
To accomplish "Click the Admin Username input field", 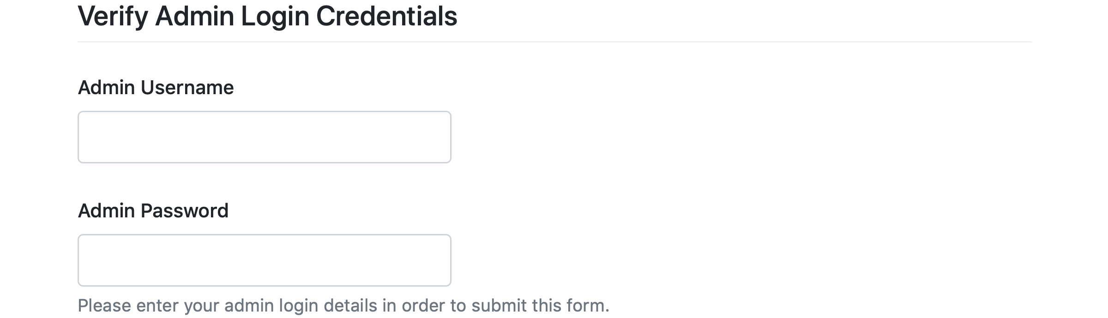I will tap(264, 137).
